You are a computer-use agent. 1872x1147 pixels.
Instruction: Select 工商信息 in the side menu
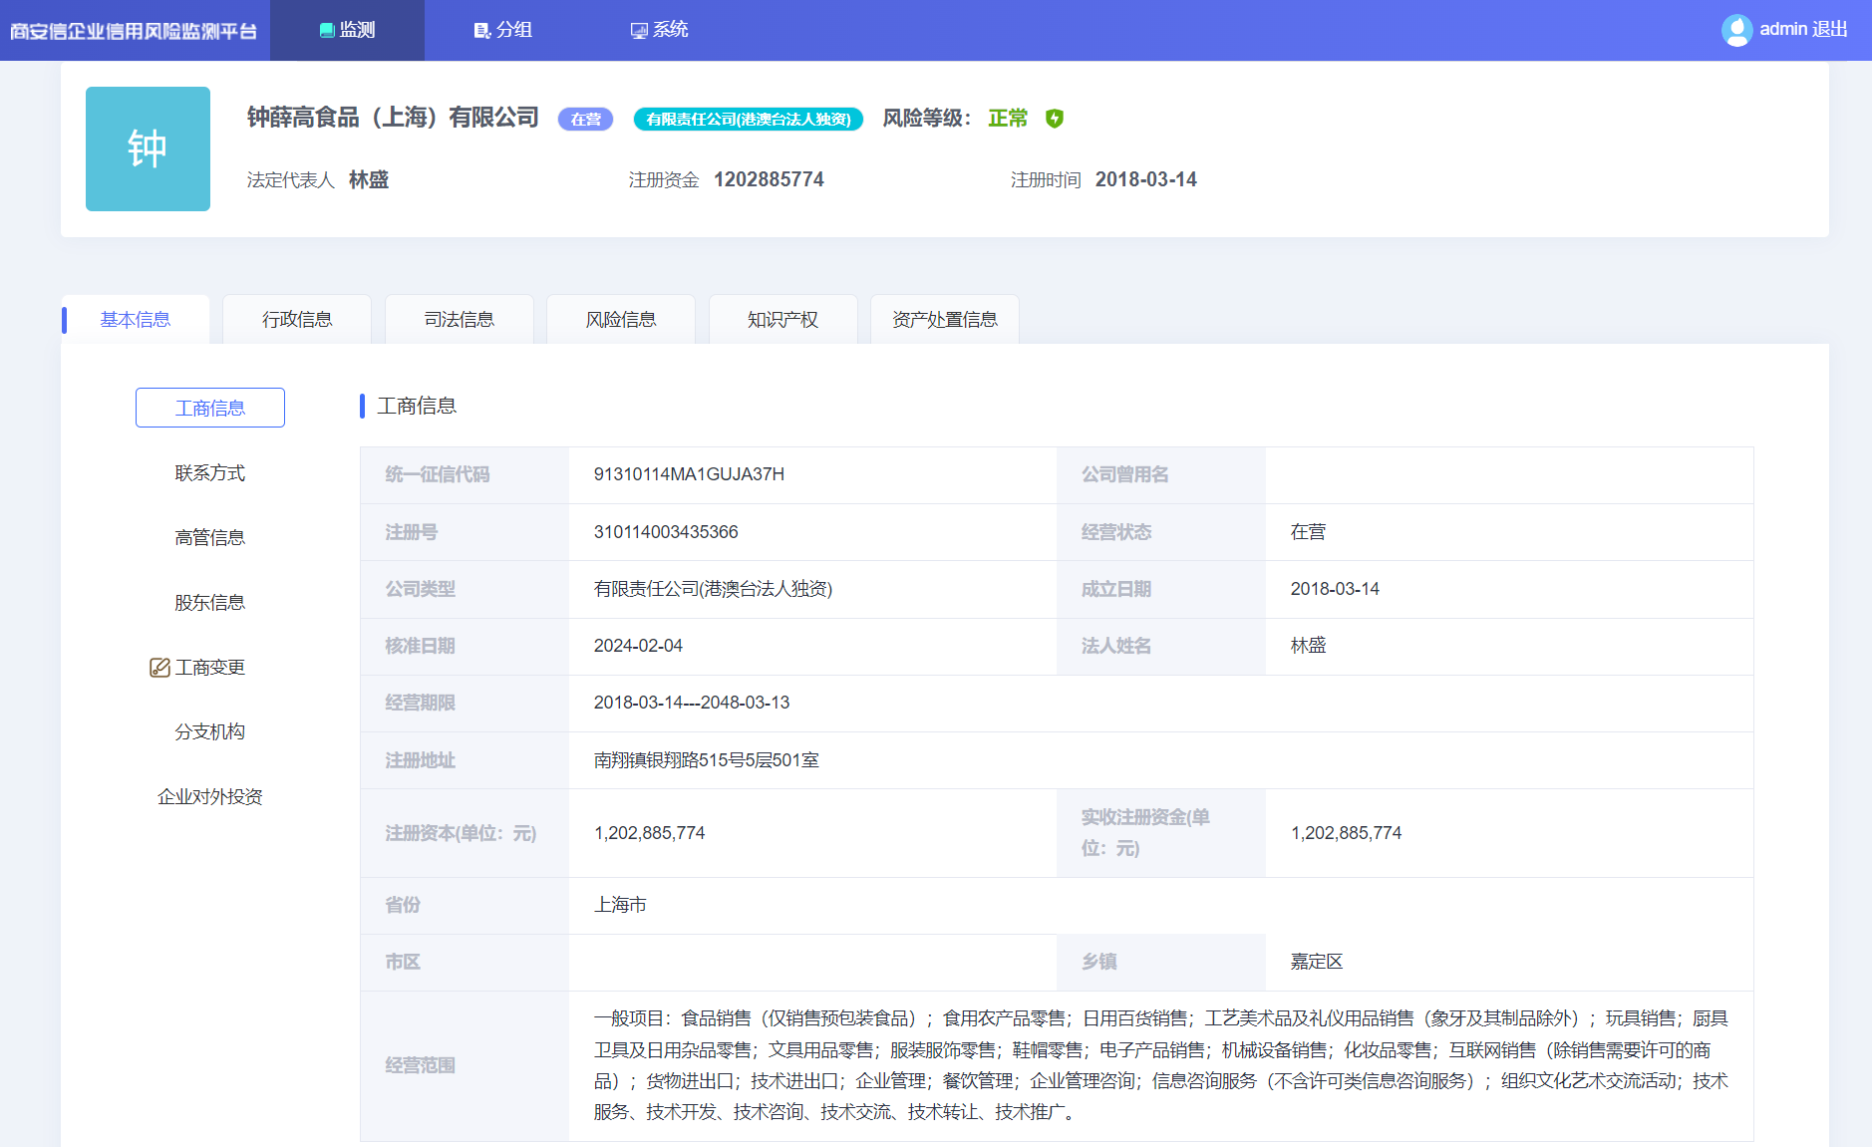pyautogui.click(x=210, y=408)
